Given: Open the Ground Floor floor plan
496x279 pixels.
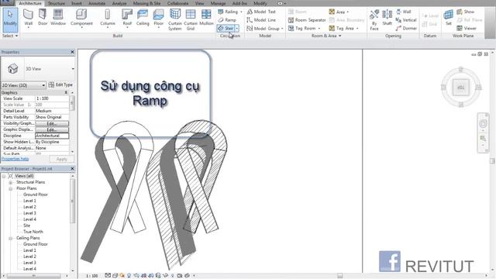Looking at the screenshot, I should point(36,195).
